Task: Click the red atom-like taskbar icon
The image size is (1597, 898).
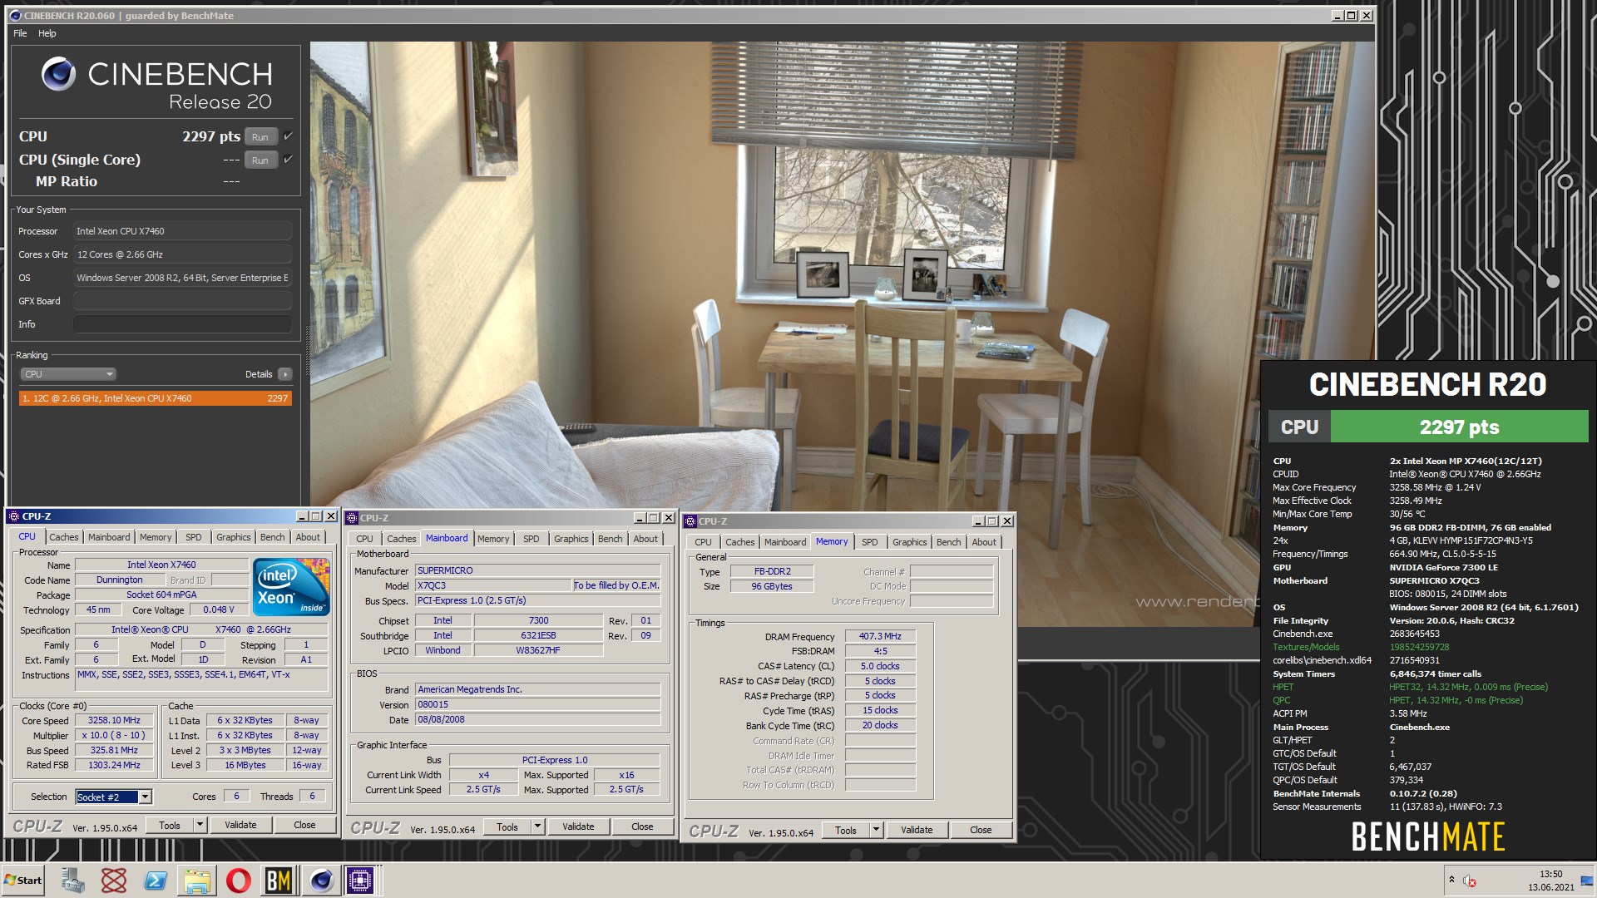Action: (x=114, y=881)
